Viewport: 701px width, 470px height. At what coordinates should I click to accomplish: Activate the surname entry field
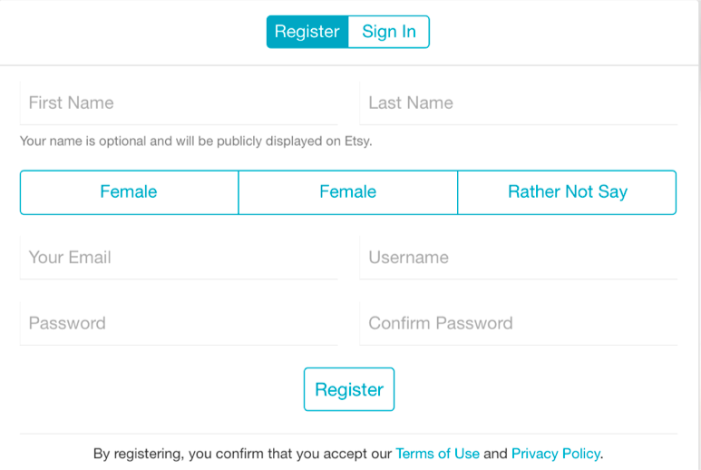[x=519, y=103]
